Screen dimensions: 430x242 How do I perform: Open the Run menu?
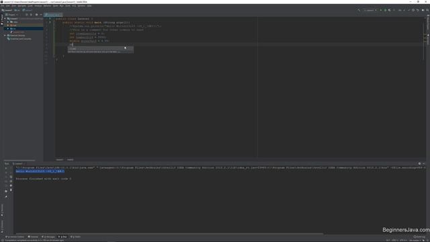61,6
